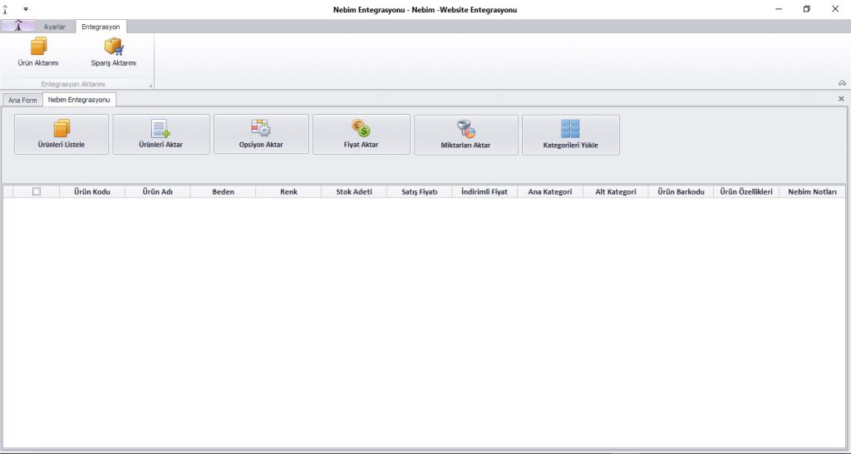
Task: Sort by the Ürün Kodu column header
Action: [92, 192]
